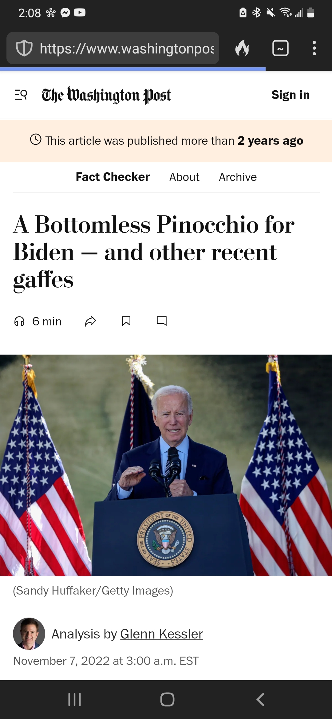
Task: Open Washington Post menu and search icon
Action: click(x=21, y=95)
